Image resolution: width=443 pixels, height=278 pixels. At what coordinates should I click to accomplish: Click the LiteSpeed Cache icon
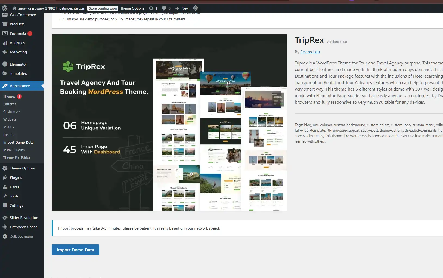[5, 227]
